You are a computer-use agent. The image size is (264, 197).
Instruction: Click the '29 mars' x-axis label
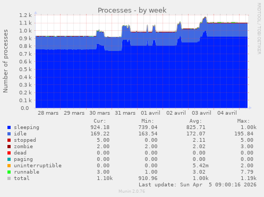pos(74,113)
